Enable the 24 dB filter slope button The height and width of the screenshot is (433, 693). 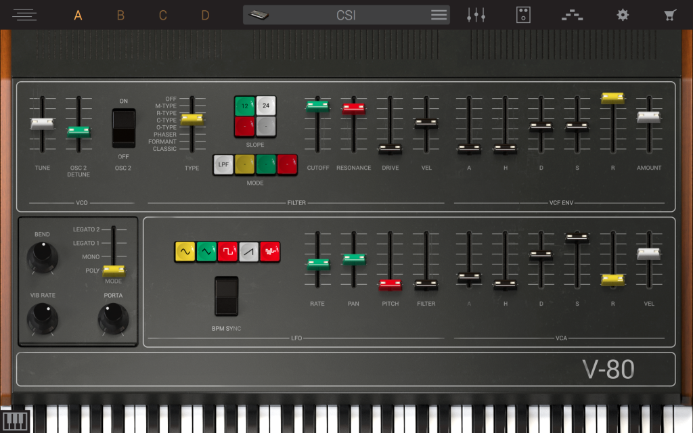pyautogui.click(x=266, y=106)
